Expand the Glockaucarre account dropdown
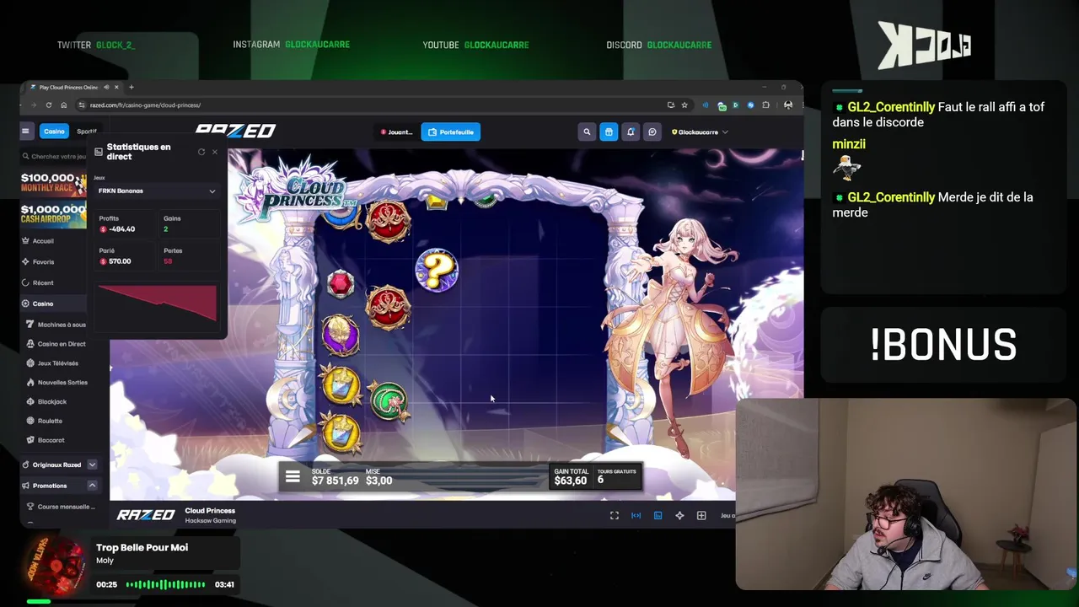1079x607 pixels. tap(700, 132)
